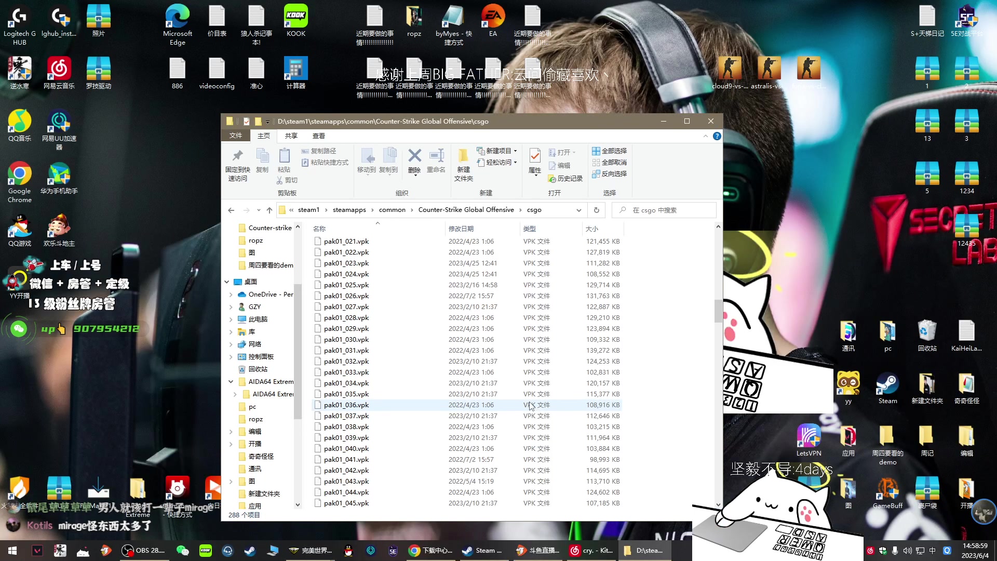Click the file list vertical scrollbar thumb
This screenshot has width=997, height=561.
(x=718, y=311)
